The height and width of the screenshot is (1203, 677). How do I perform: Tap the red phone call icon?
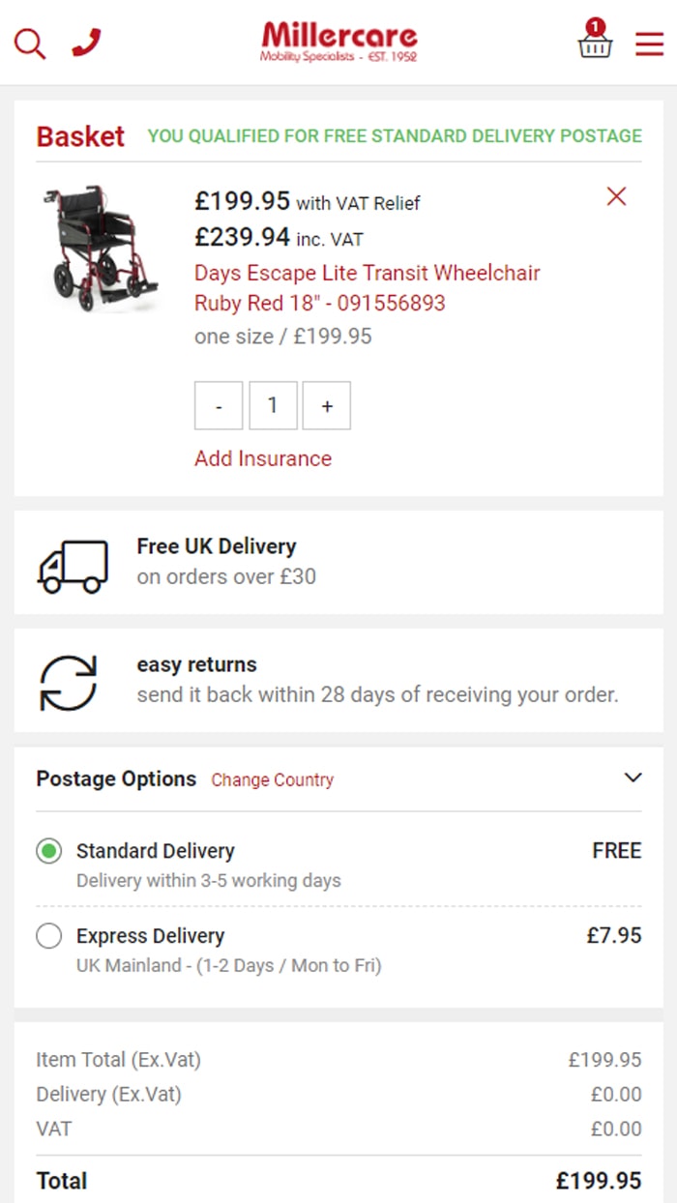tap(86, 43)
